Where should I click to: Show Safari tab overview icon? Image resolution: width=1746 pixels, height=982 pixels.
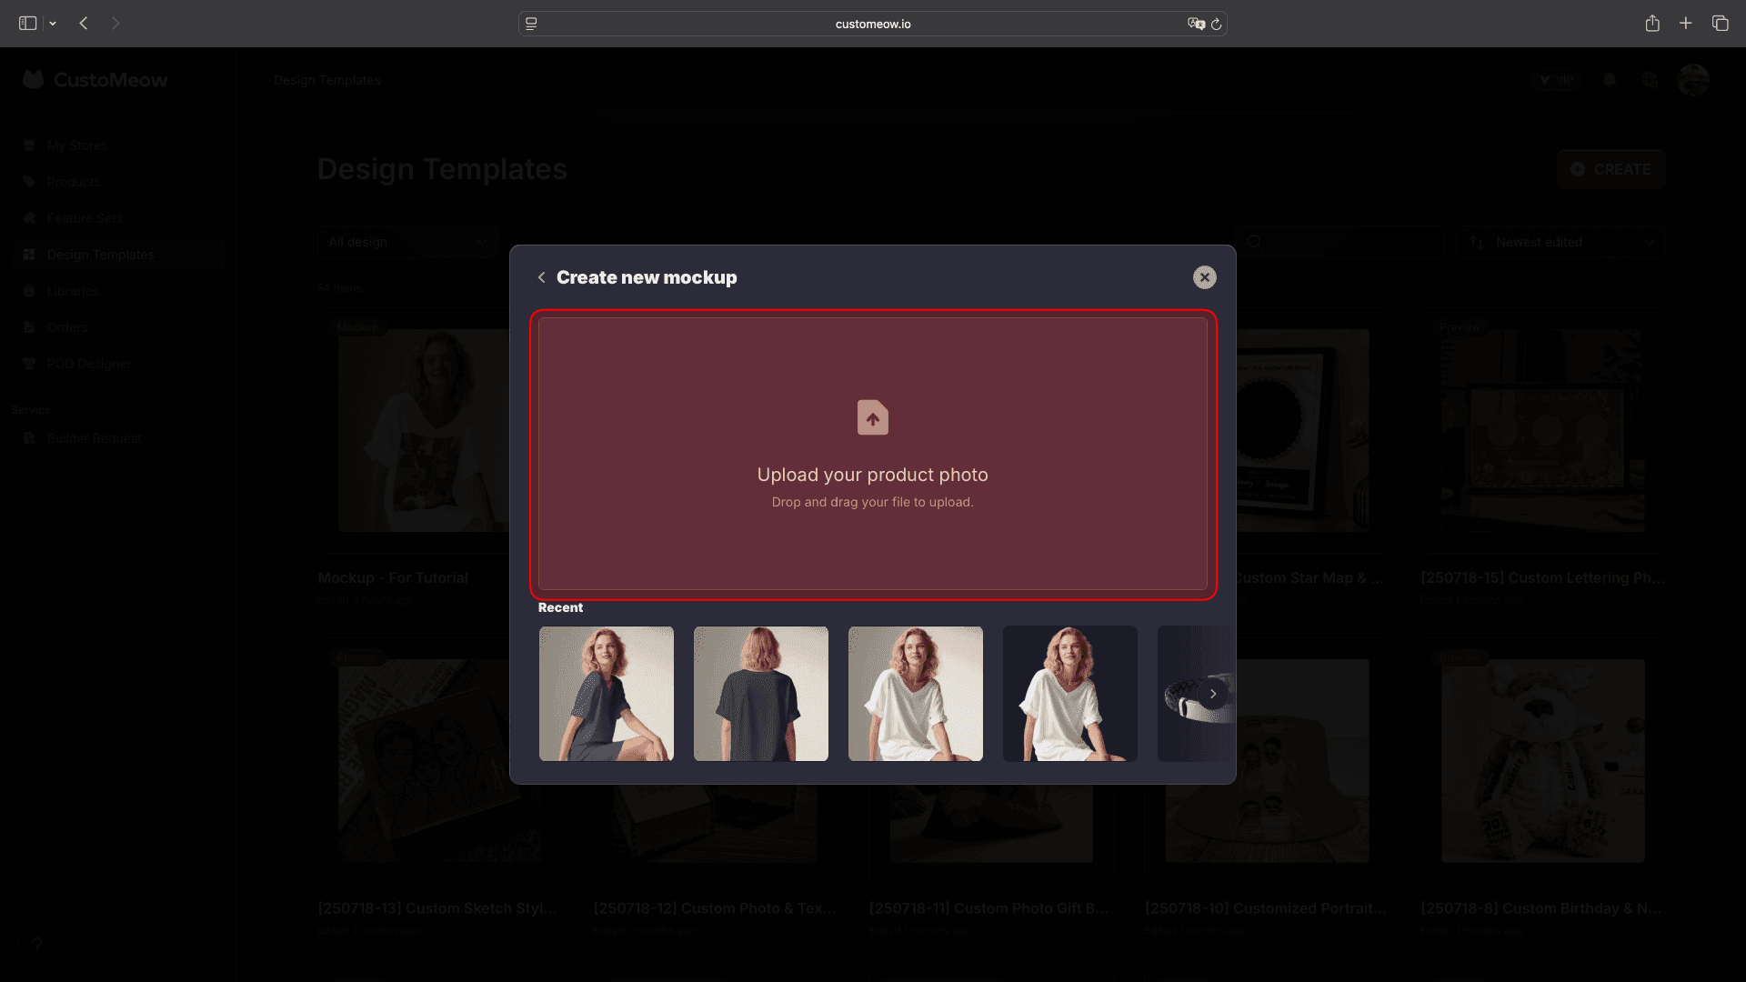click(1720, 24)
